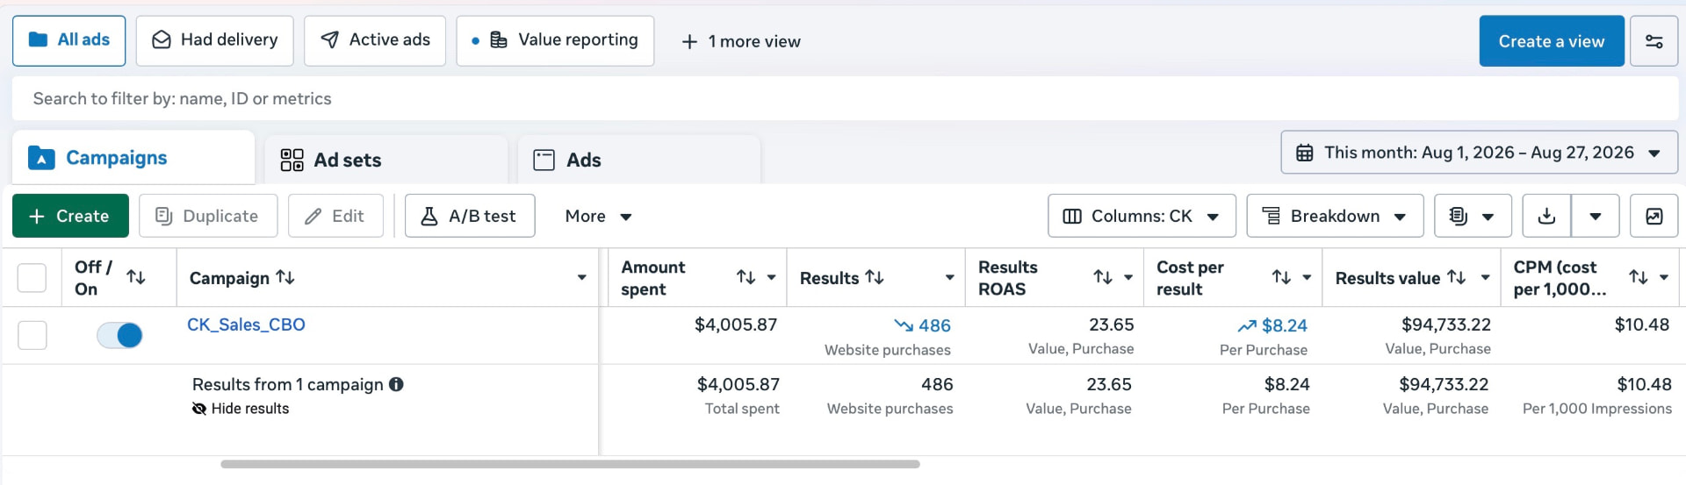Click the $94,733.22 results value cell
1686x485 pixels.
(1446, 325)
